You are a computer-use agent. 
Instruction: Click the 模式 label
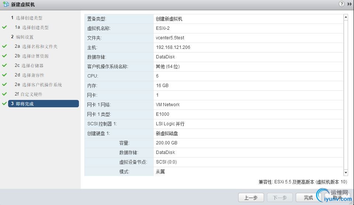tap(124, 172)
